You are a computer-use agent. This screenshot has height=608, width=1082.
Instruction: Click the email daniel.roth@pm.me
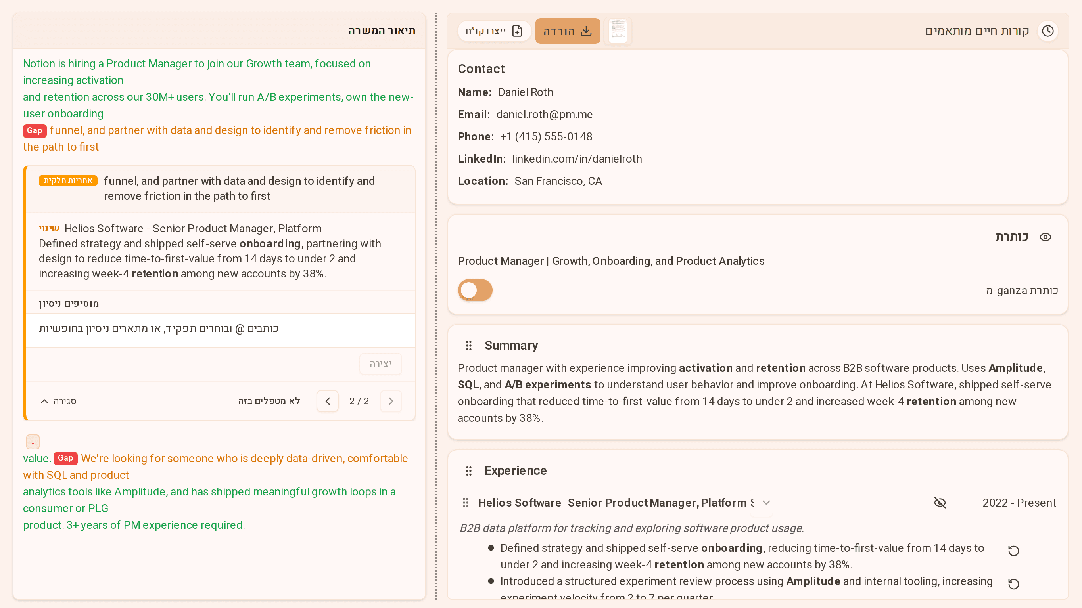point(544,115)
